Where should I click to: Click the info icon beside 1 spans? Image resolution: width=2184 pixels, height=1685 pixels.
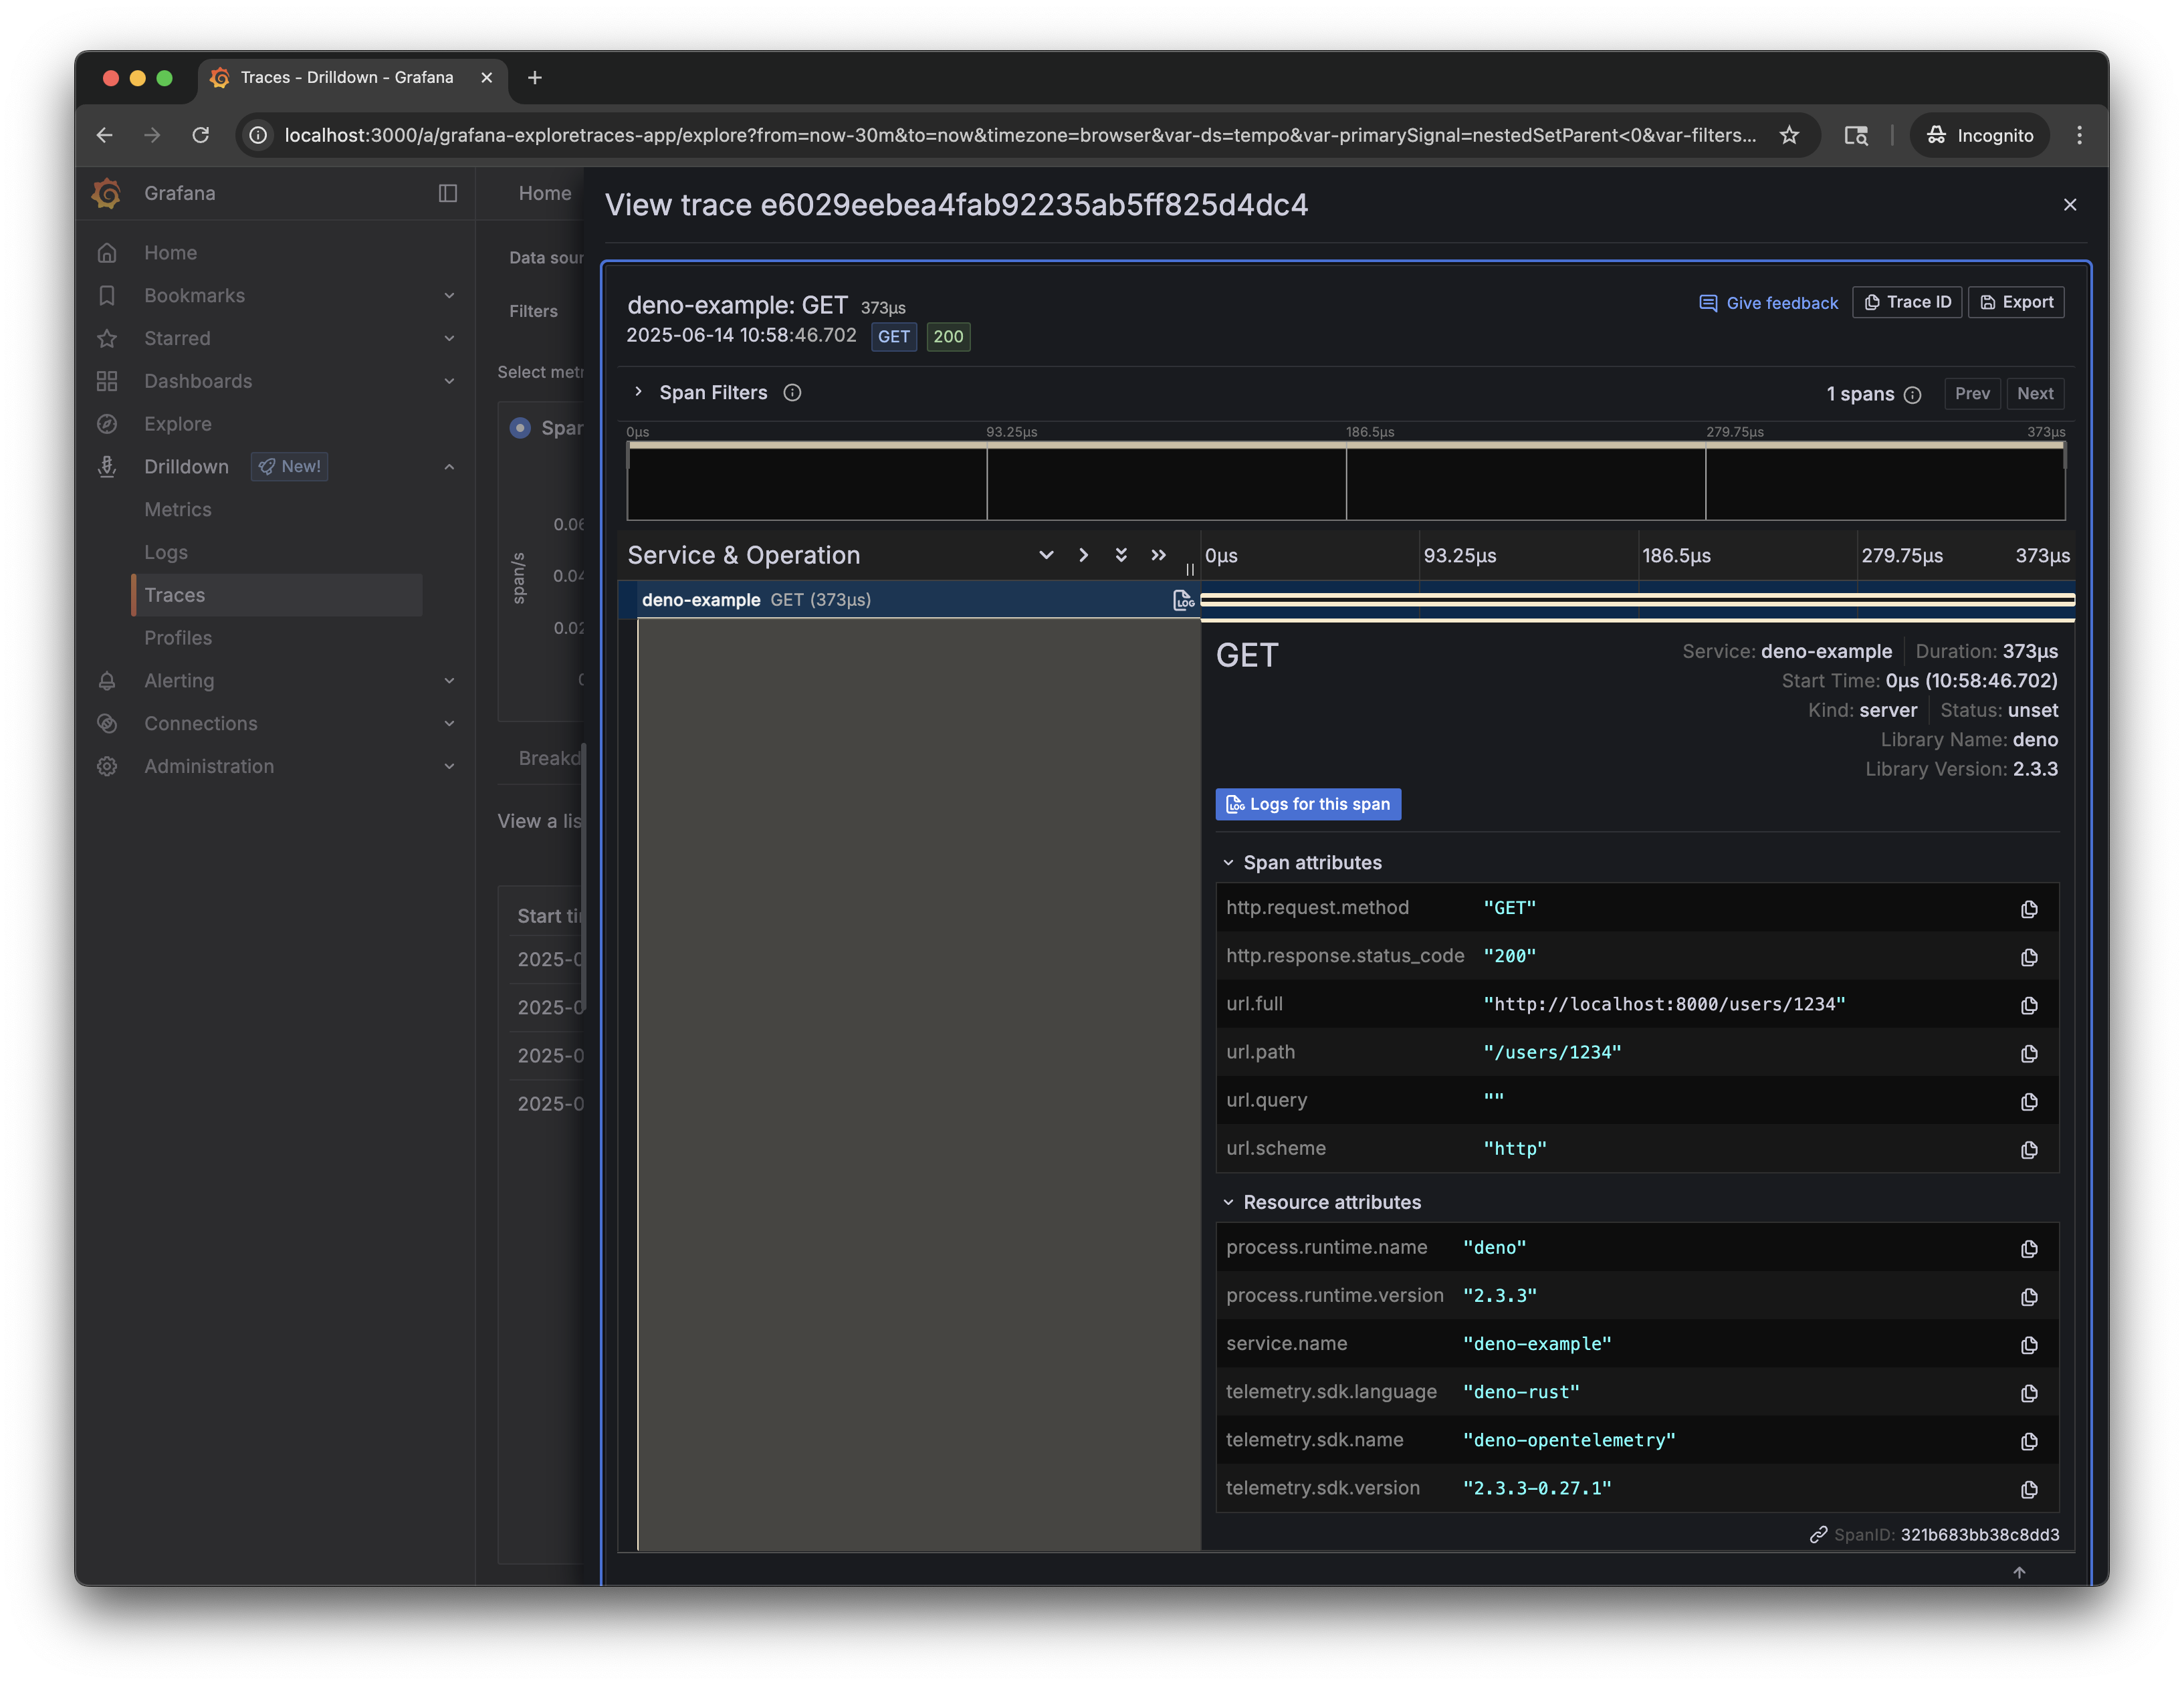tap(1912, 394)
